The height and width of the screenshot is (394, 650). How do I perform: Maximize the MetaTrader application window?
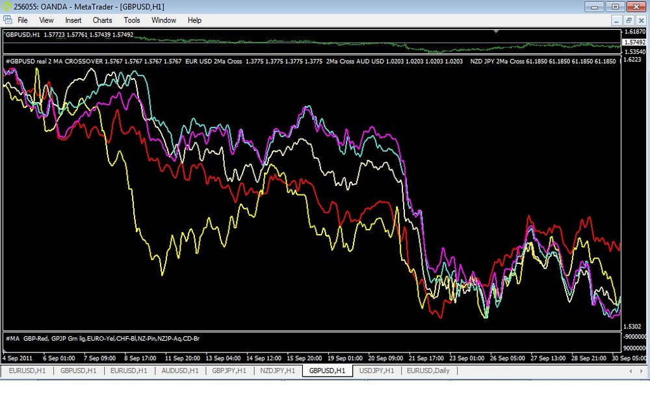click(615, 7)
